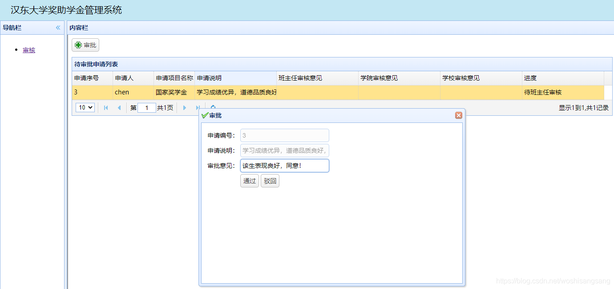Select applicant cell chen
Screen dimensions: 614x289
pyautogui.click(x=133, y=92)
